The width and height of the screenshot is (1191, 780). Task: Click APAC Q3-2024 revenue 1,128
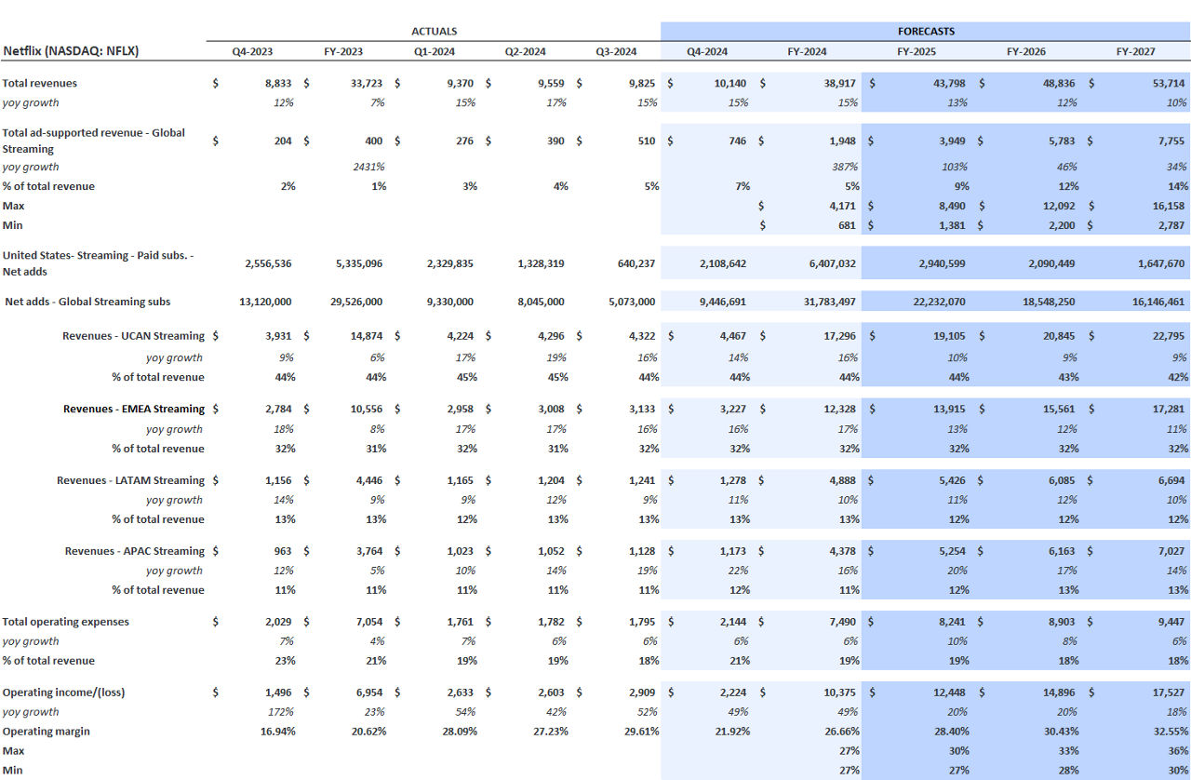(643, 551)
